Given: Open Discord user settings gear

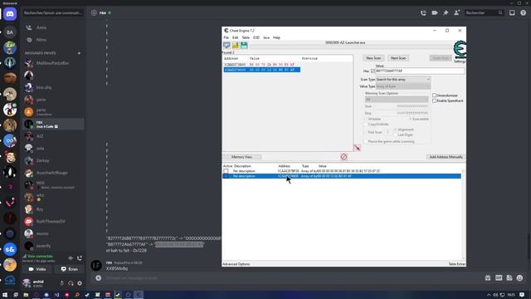Looking at the screenshot, I should 80,282.
